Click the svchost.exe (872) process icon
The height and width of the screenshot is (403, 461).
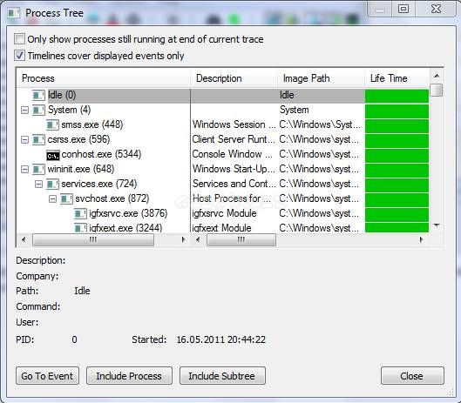(66, 198)
